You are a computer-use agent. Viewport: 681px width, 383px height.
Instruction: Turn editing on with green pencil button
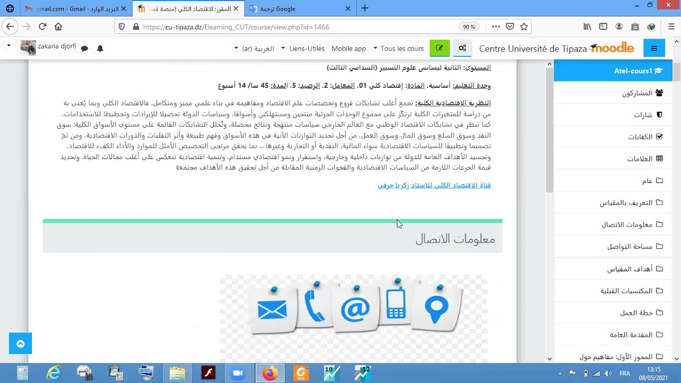click(439, 48)
